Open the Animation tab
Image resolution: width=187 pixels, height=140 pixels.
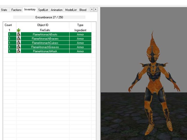(x=57, y=10)
